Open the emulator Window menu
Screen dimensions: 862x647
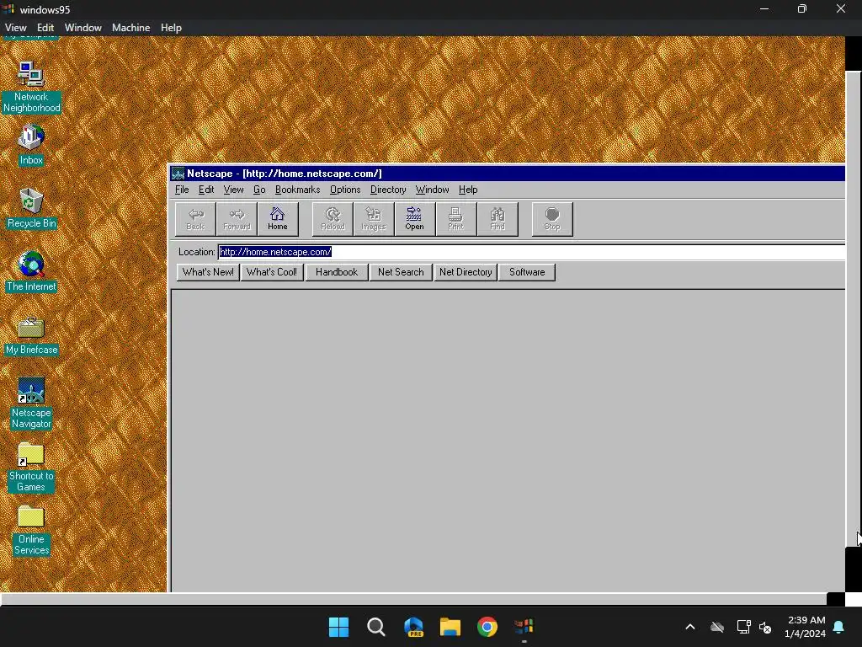83,28
